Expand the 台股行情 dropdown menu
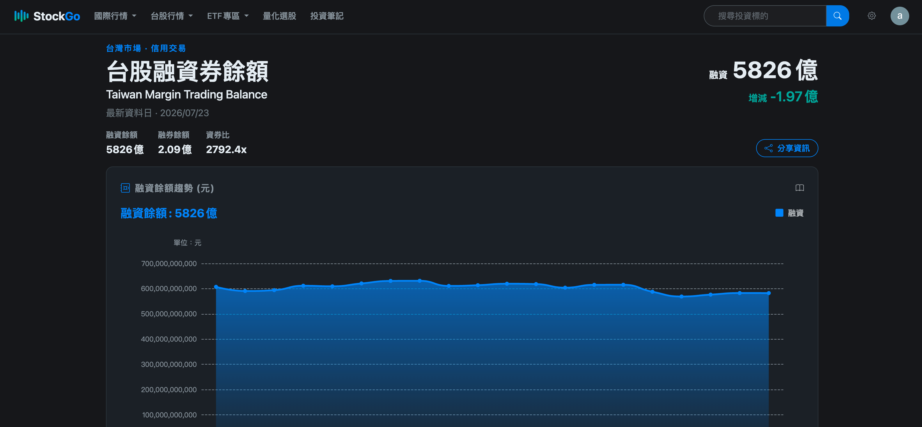 171,16
